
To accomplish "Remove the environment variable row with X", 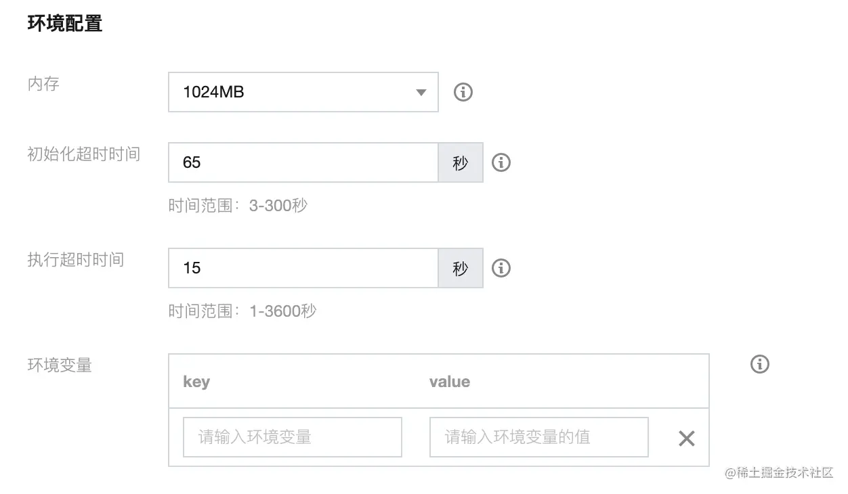I will pos(686,439).
